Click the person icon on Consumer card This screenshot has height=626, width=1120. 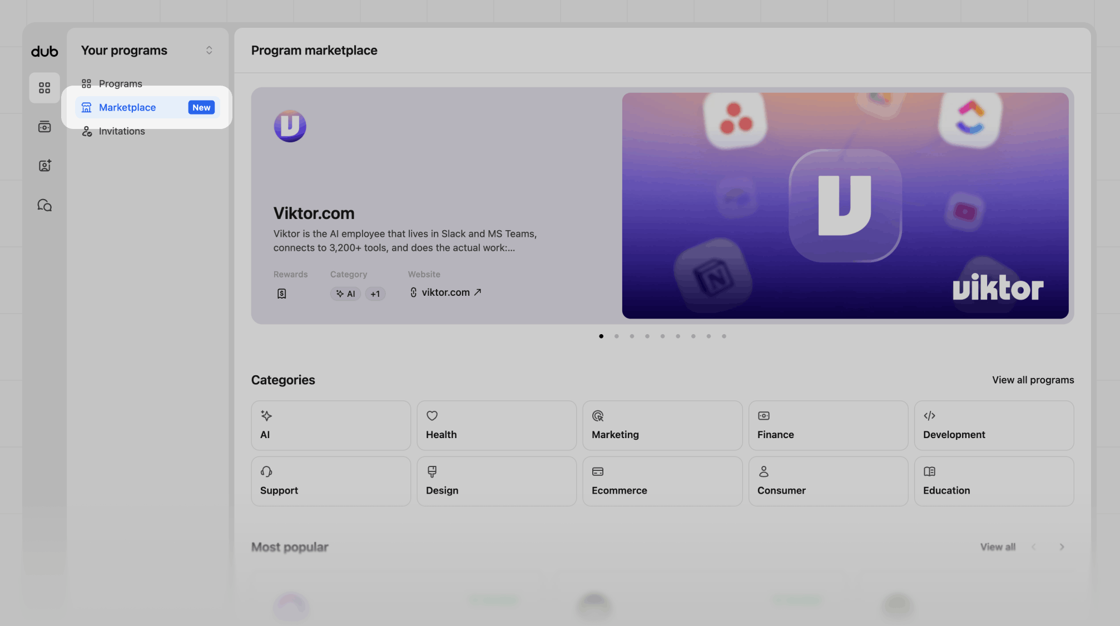click(x=764, y=471)
